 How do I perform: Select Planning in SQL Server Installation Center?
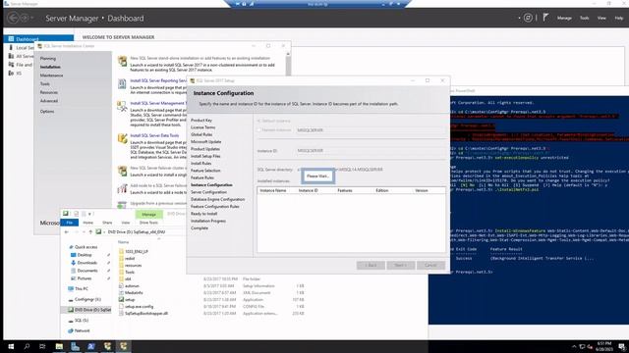(x=48, y=59)
